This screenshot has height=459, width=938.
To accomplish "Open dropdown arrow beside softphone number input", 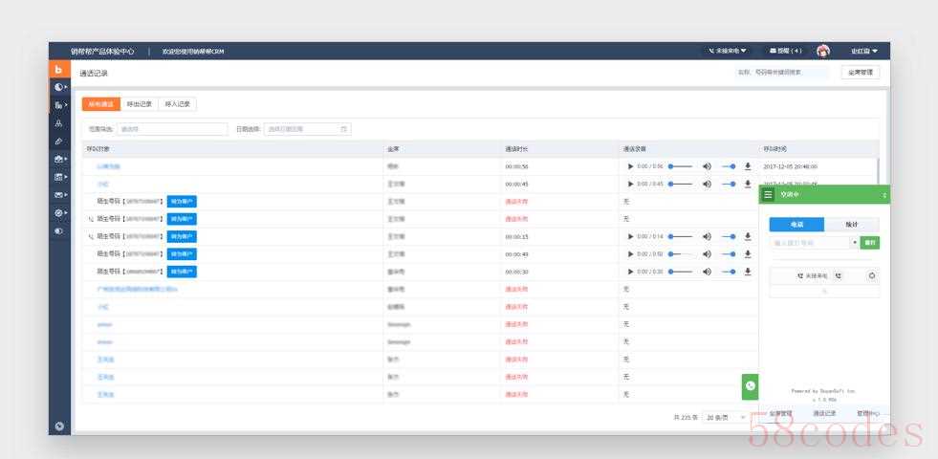I will (x=855, y=243).
